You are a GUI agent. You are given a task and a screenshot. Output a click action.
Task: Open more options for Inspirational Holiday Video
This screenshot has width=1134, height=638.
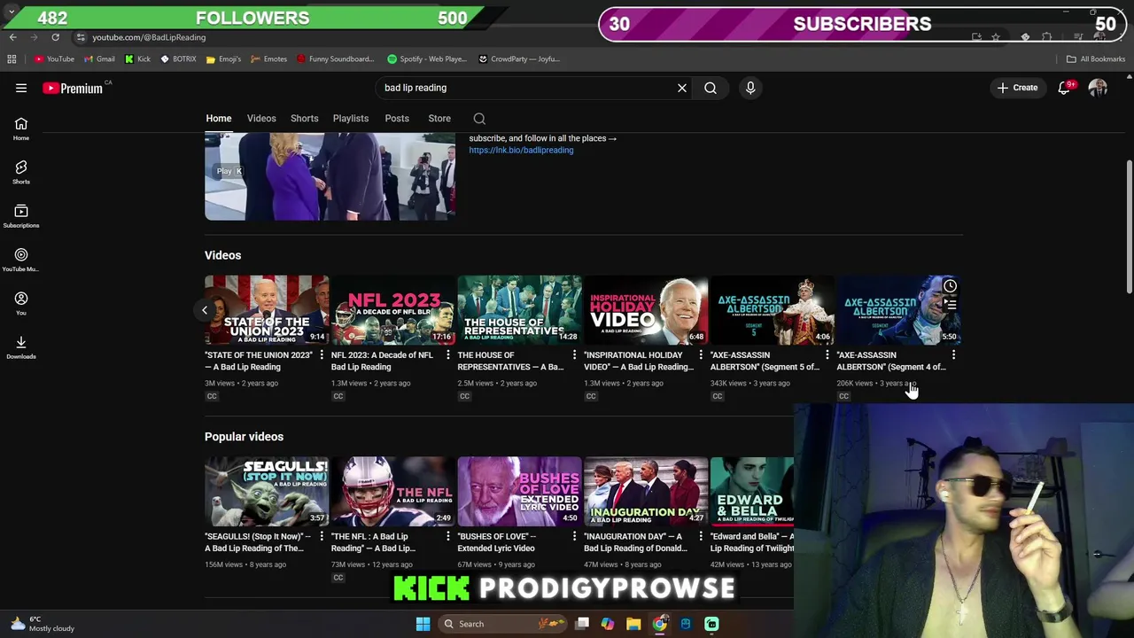click(701, 355)
